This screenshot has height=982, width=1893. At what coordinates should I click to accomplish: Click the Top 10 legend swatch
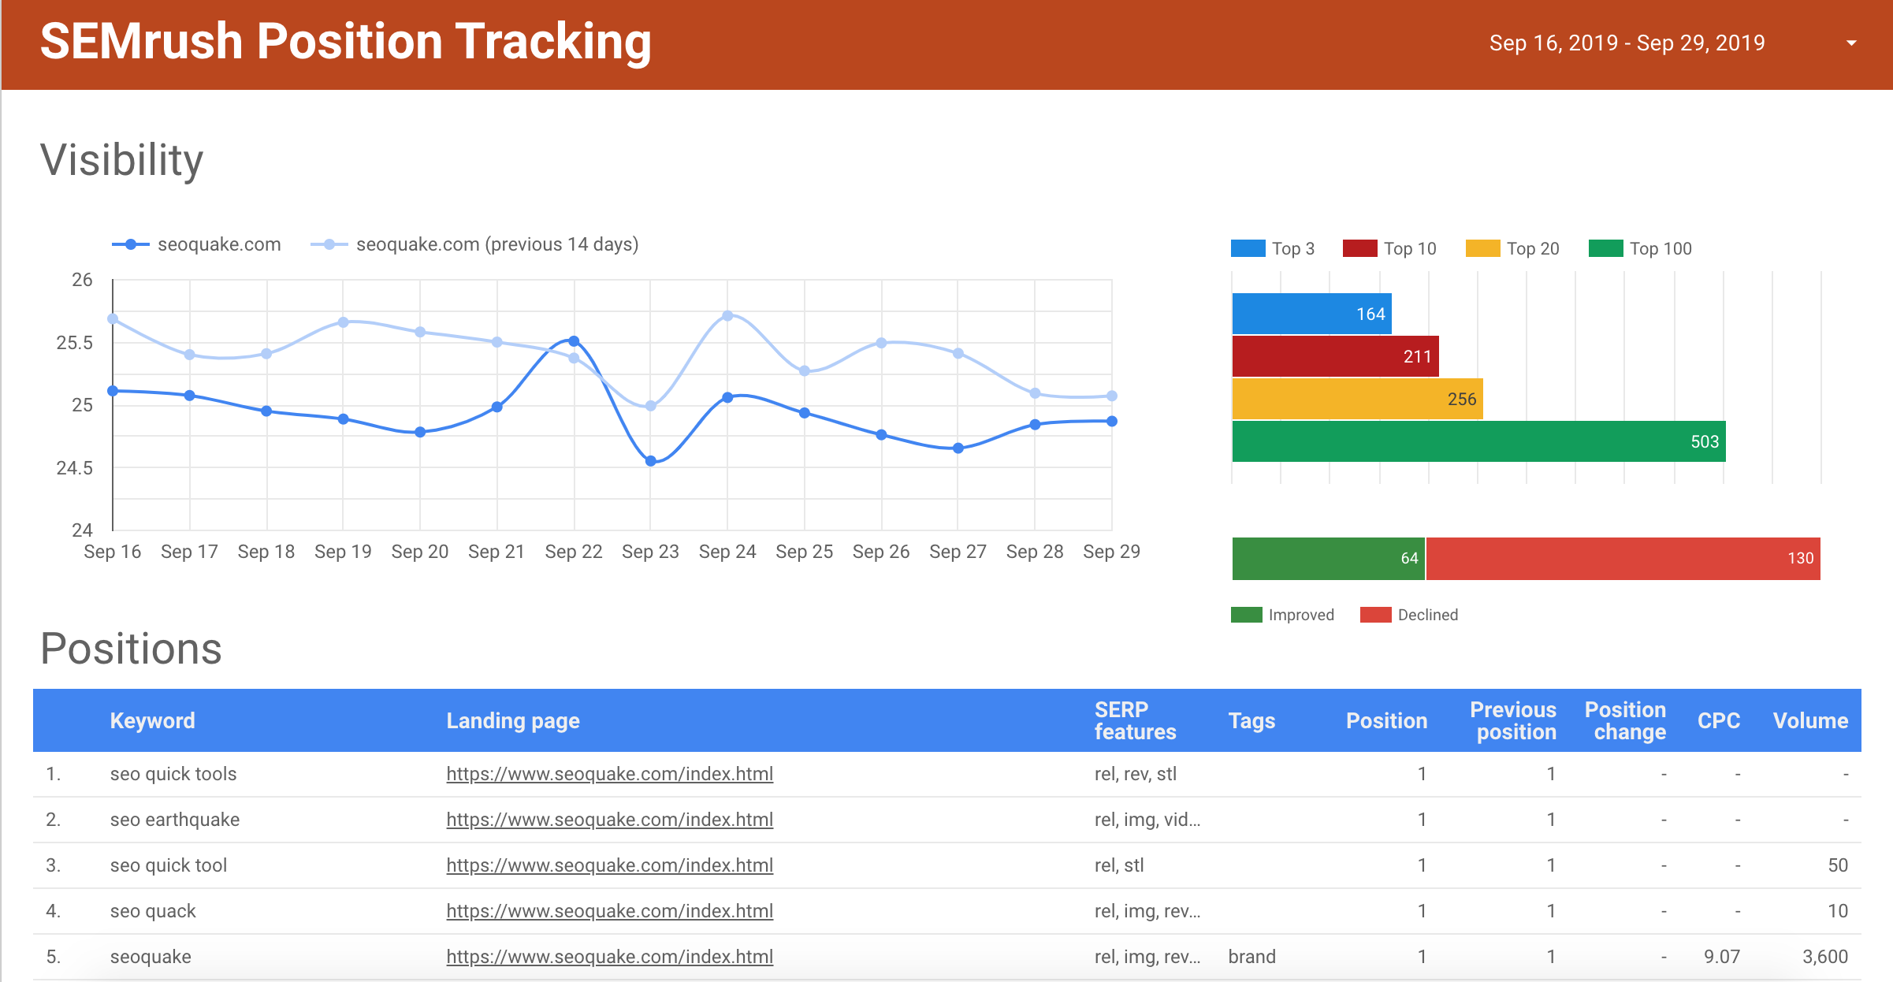click(x=1360, y=248)
